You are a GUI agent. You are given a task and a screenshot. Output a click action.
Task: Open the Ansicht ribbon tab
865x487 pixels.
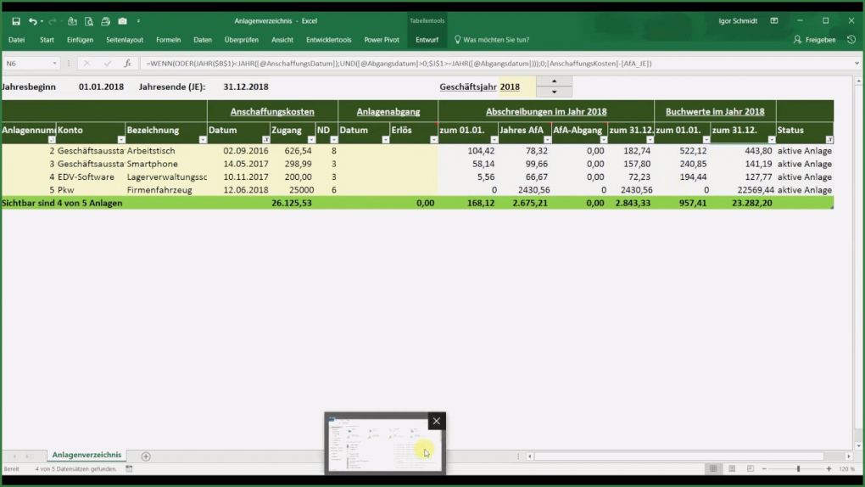(282, 40)
